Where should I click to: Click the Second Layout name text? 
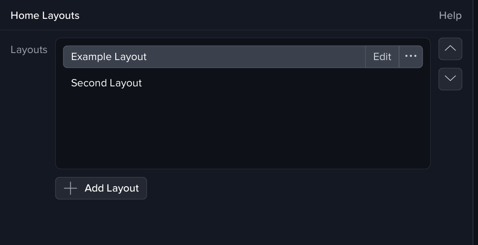click(106, 83)
